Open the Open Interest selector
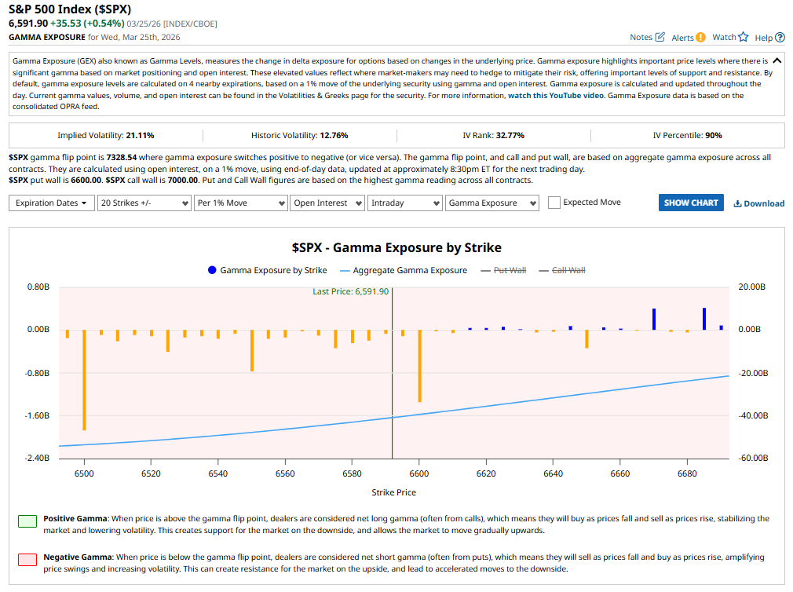This screenshot has height=592, width=793. (x=327, y=203)
